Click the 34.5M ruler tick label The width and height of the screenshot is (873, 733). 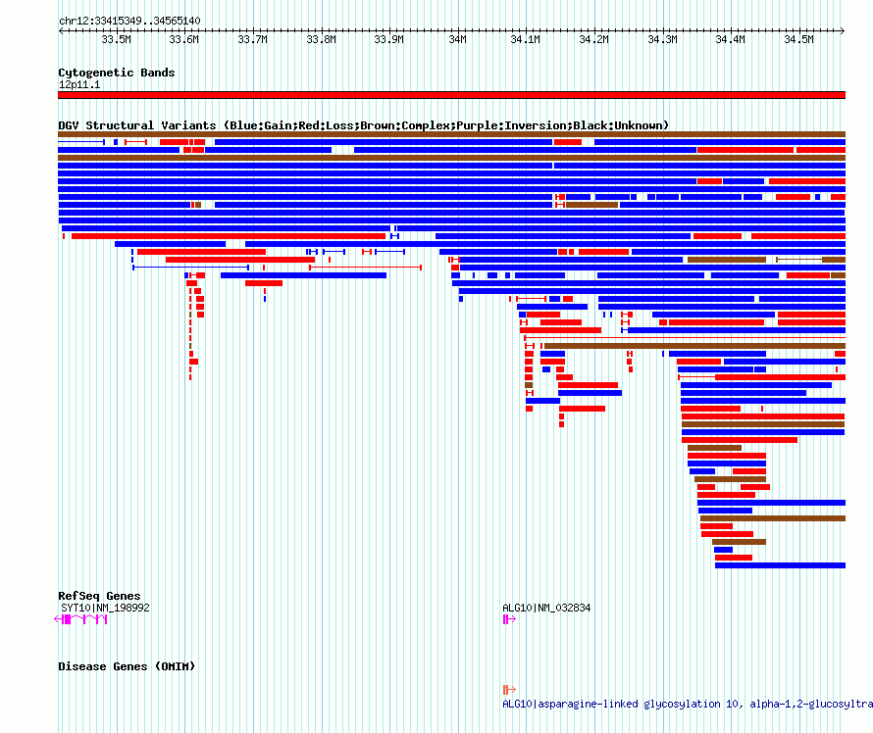pyautogui.click(x=799, y=39)
